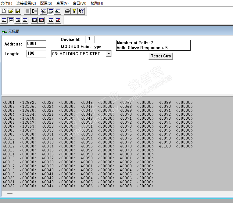Select register 40089 entry
The width and height of the screenshot is (233, 203).
coord(176,103)
